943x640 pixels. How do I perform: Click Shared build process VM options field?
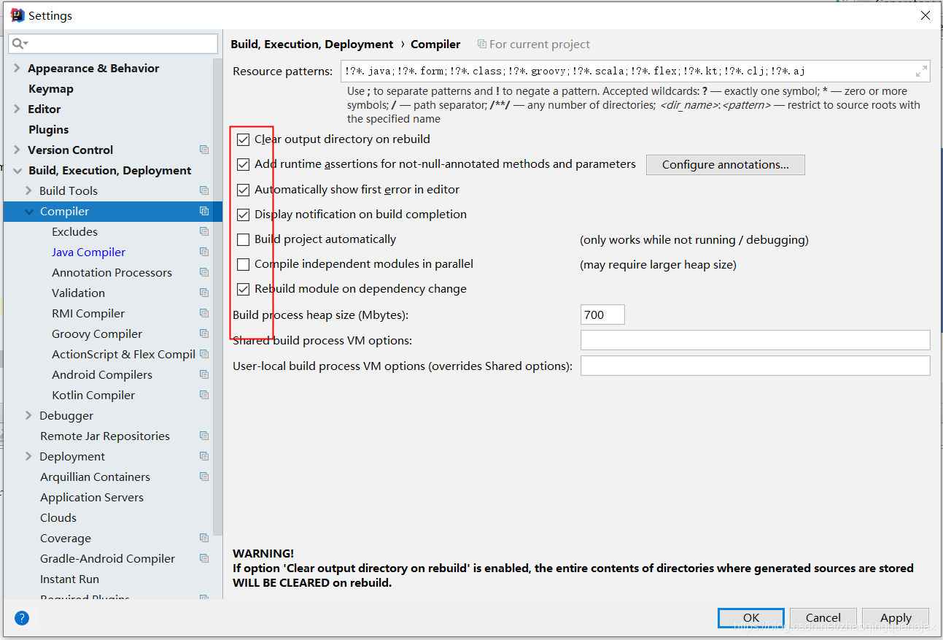[755, 340]
